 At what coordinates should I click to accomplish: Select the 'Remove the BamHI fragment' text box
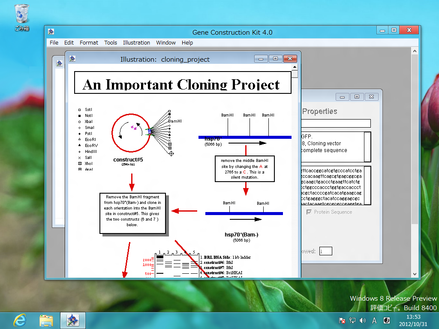point(133,213)
